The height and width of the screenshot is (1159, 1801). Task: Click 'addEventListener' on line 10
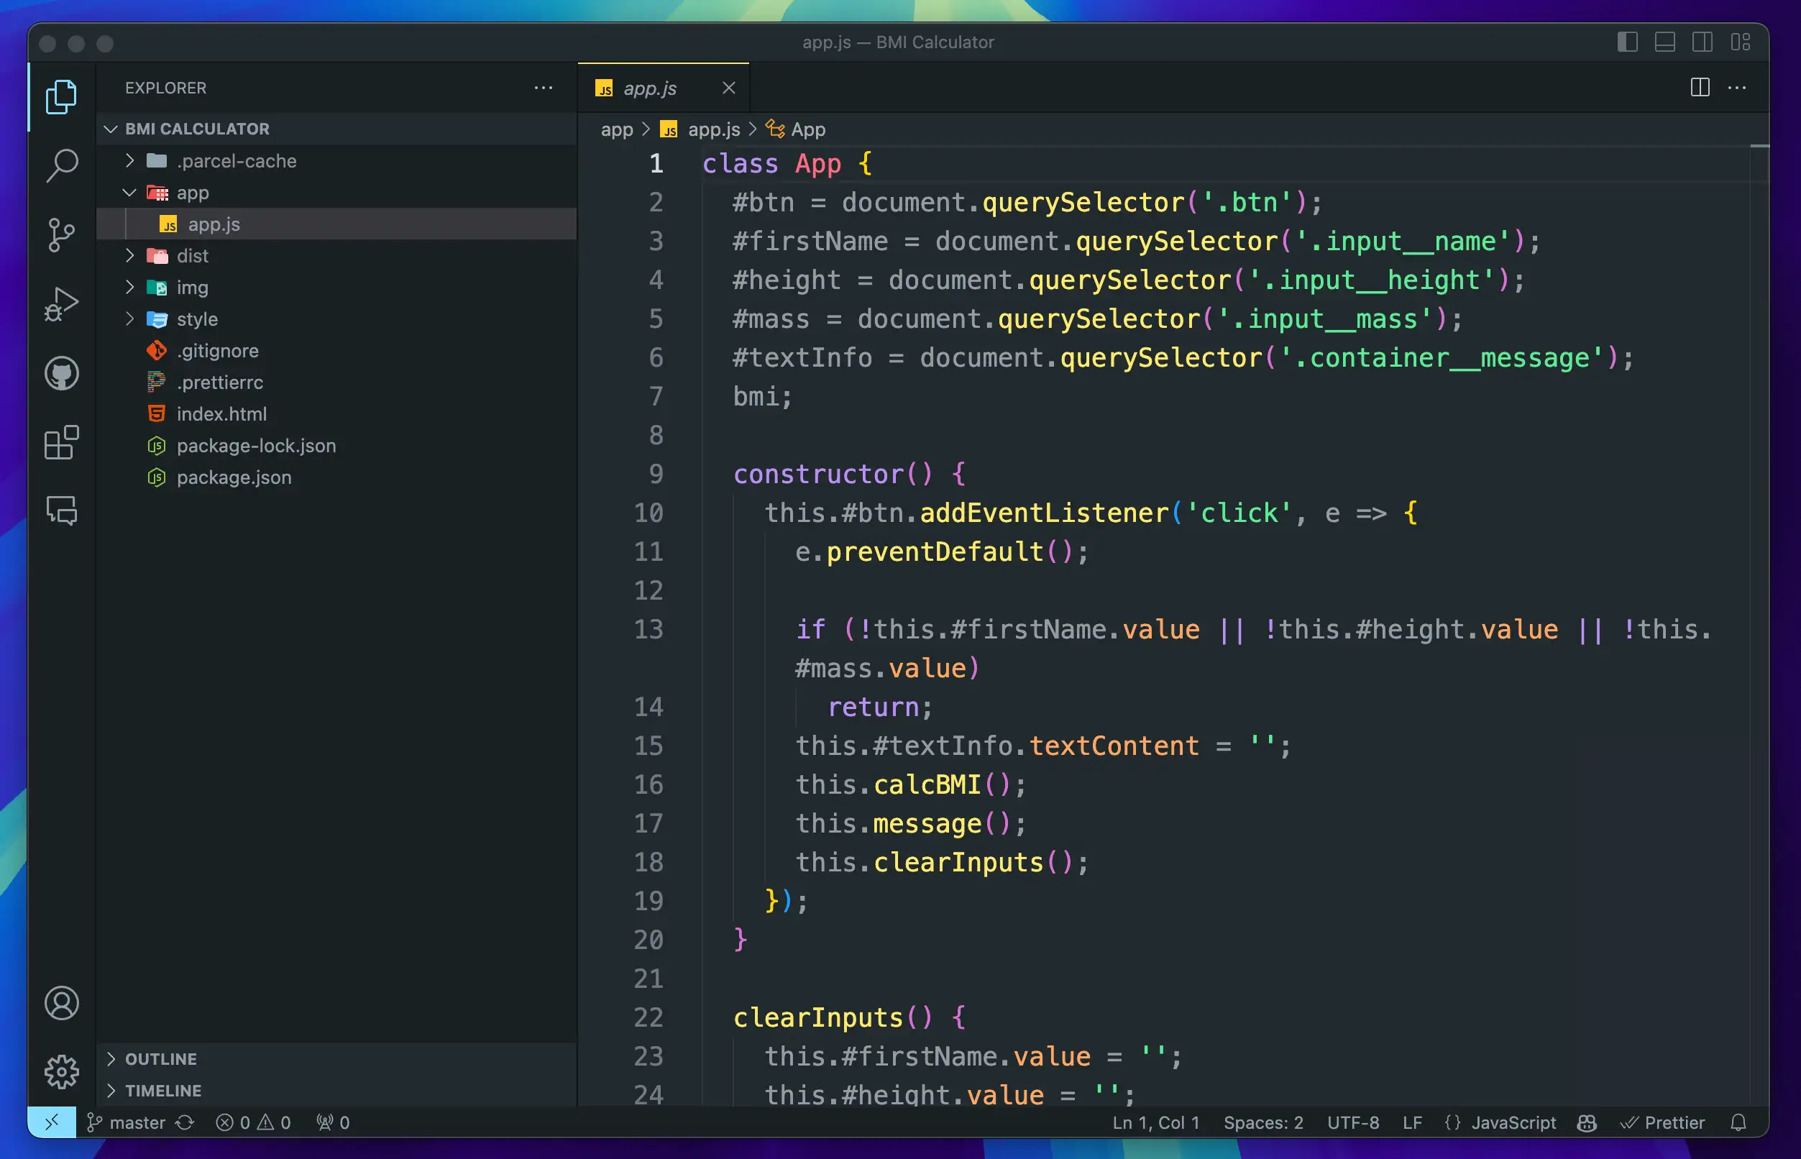click(x=1043, y=513)
